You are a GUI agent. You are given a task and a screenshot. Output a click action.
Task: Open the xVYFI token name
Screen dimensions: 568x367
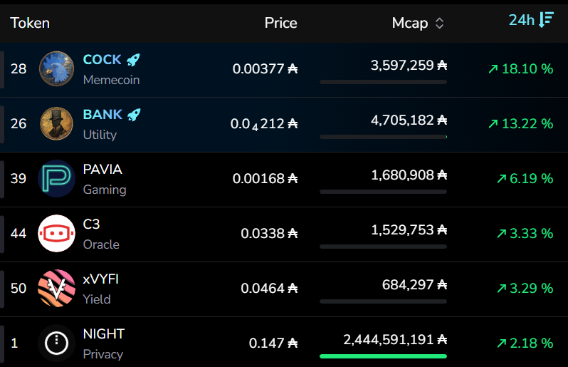click(x=100, y=279)
